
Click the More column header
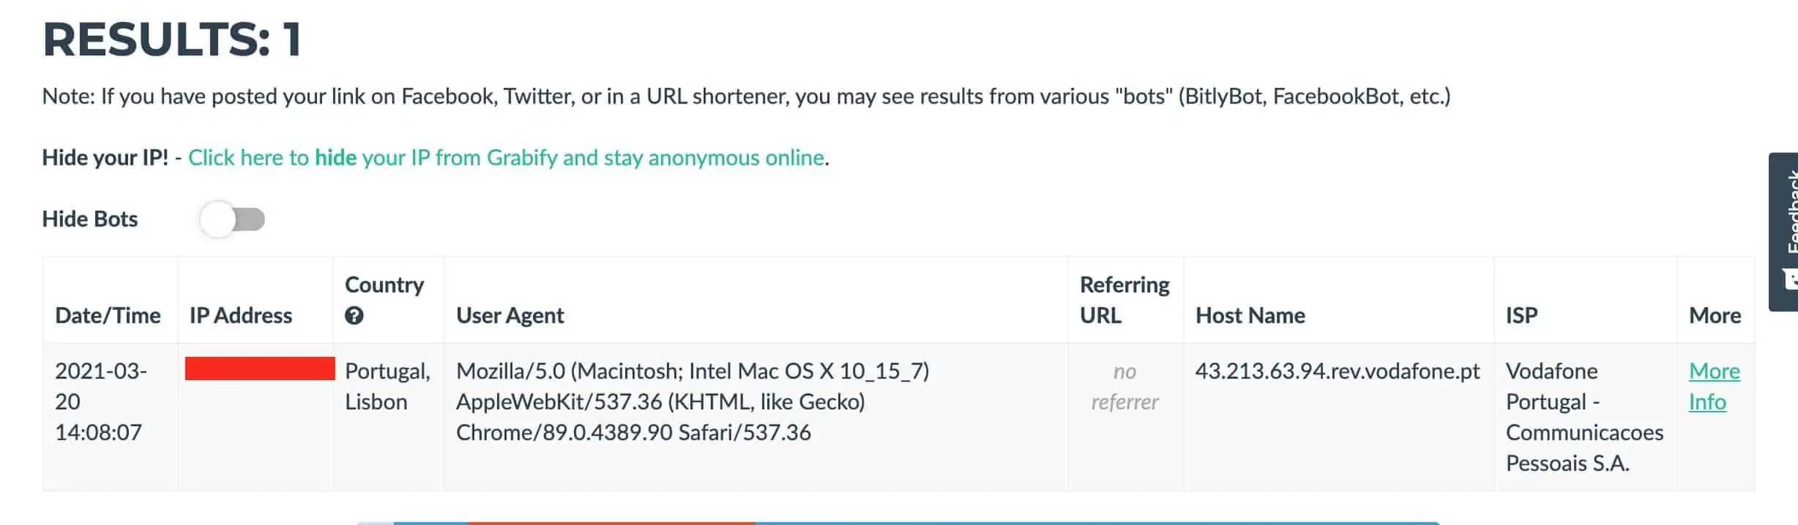(x=1715, y=315)
